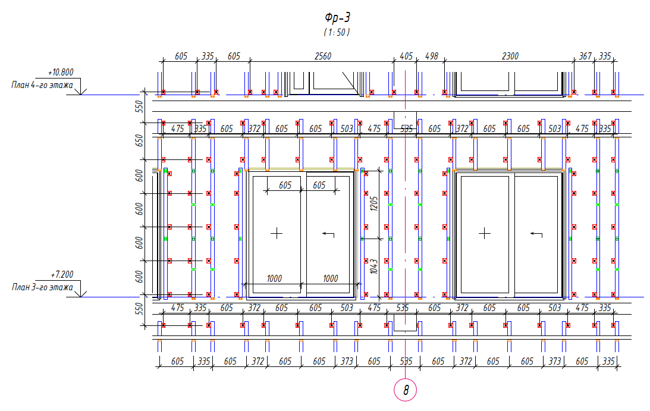Click the drawing title Фр-3
Screen dimensions: 650x411
pos(337,18)
